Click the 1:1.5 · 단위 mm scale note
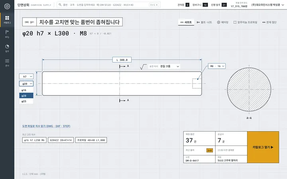Viewport: 287px width, 179px height. 34,174
